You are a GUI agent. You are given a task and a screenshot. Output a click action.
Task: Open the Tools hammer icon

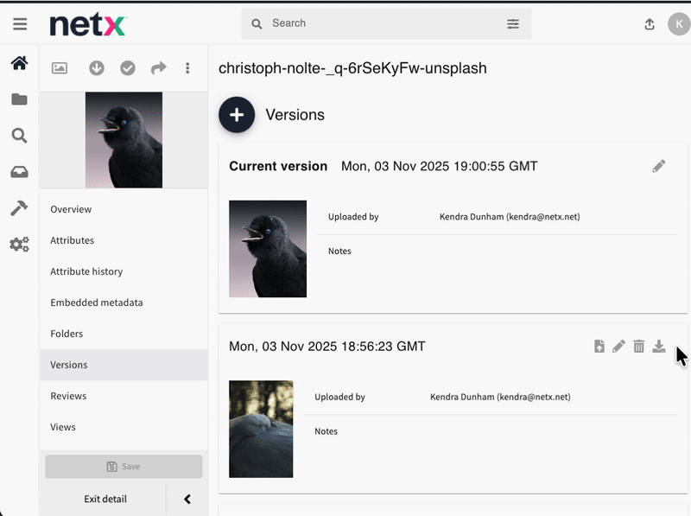pyautogui.click(x=19, y=207)
